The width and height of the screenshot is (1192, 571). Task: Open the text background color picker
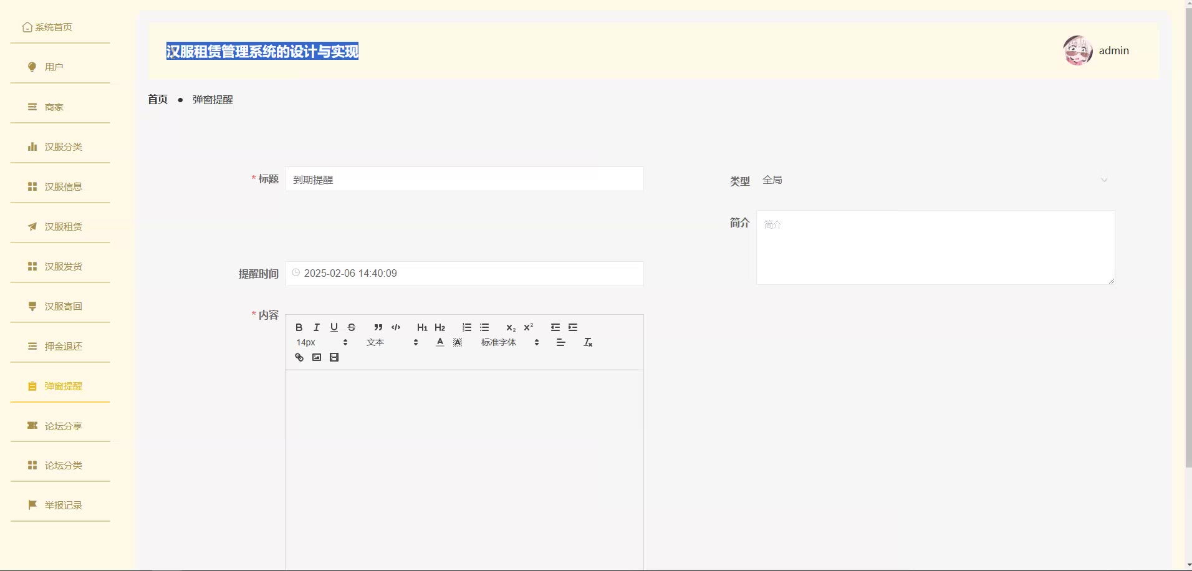(x=458, y=342)
